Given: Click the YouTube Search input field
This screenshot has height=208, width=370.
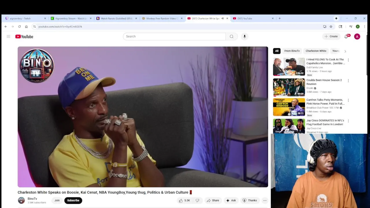Looking at the screenshot, I should pyautogui.click(x=174, y=36).
